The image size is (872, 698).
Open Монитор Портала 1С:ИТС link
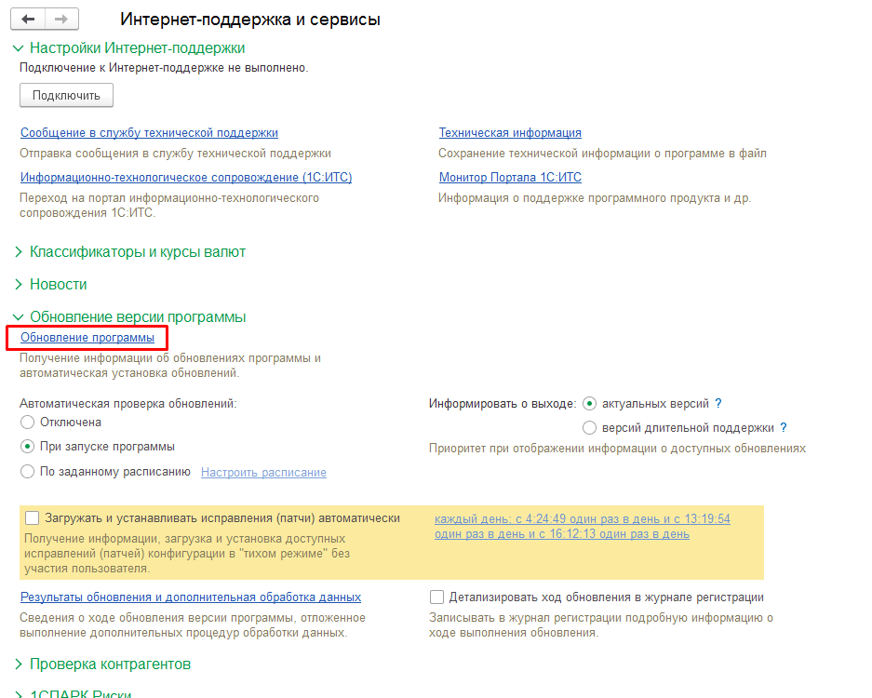510,178
